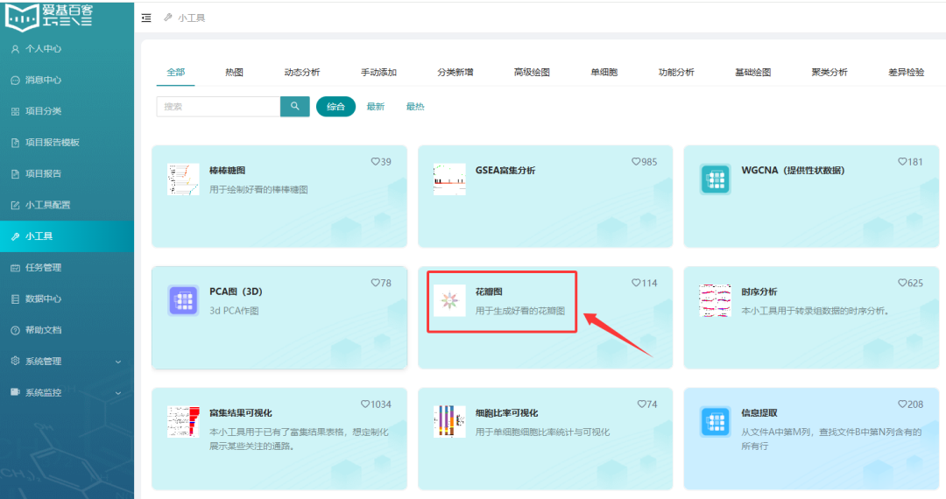Switch to the 全部 tab
The height and width of the screenshot is (499, 946).
[175, 73]
